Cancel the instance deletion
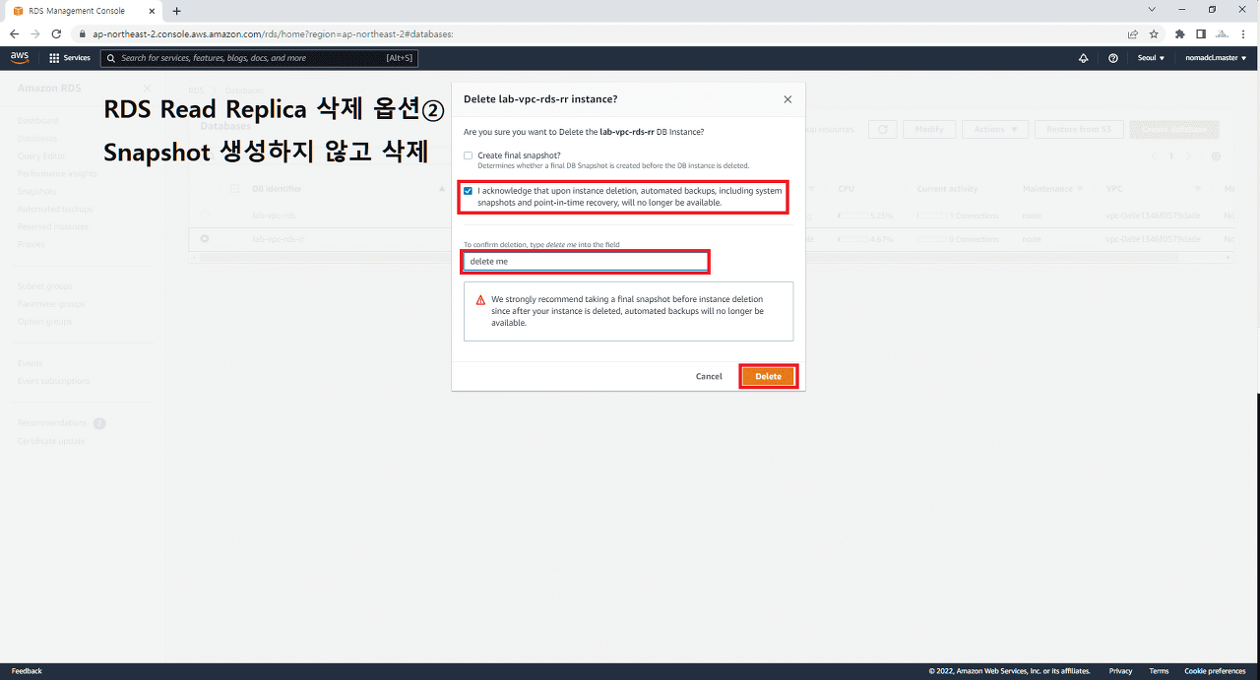 (x=709, y=377)
